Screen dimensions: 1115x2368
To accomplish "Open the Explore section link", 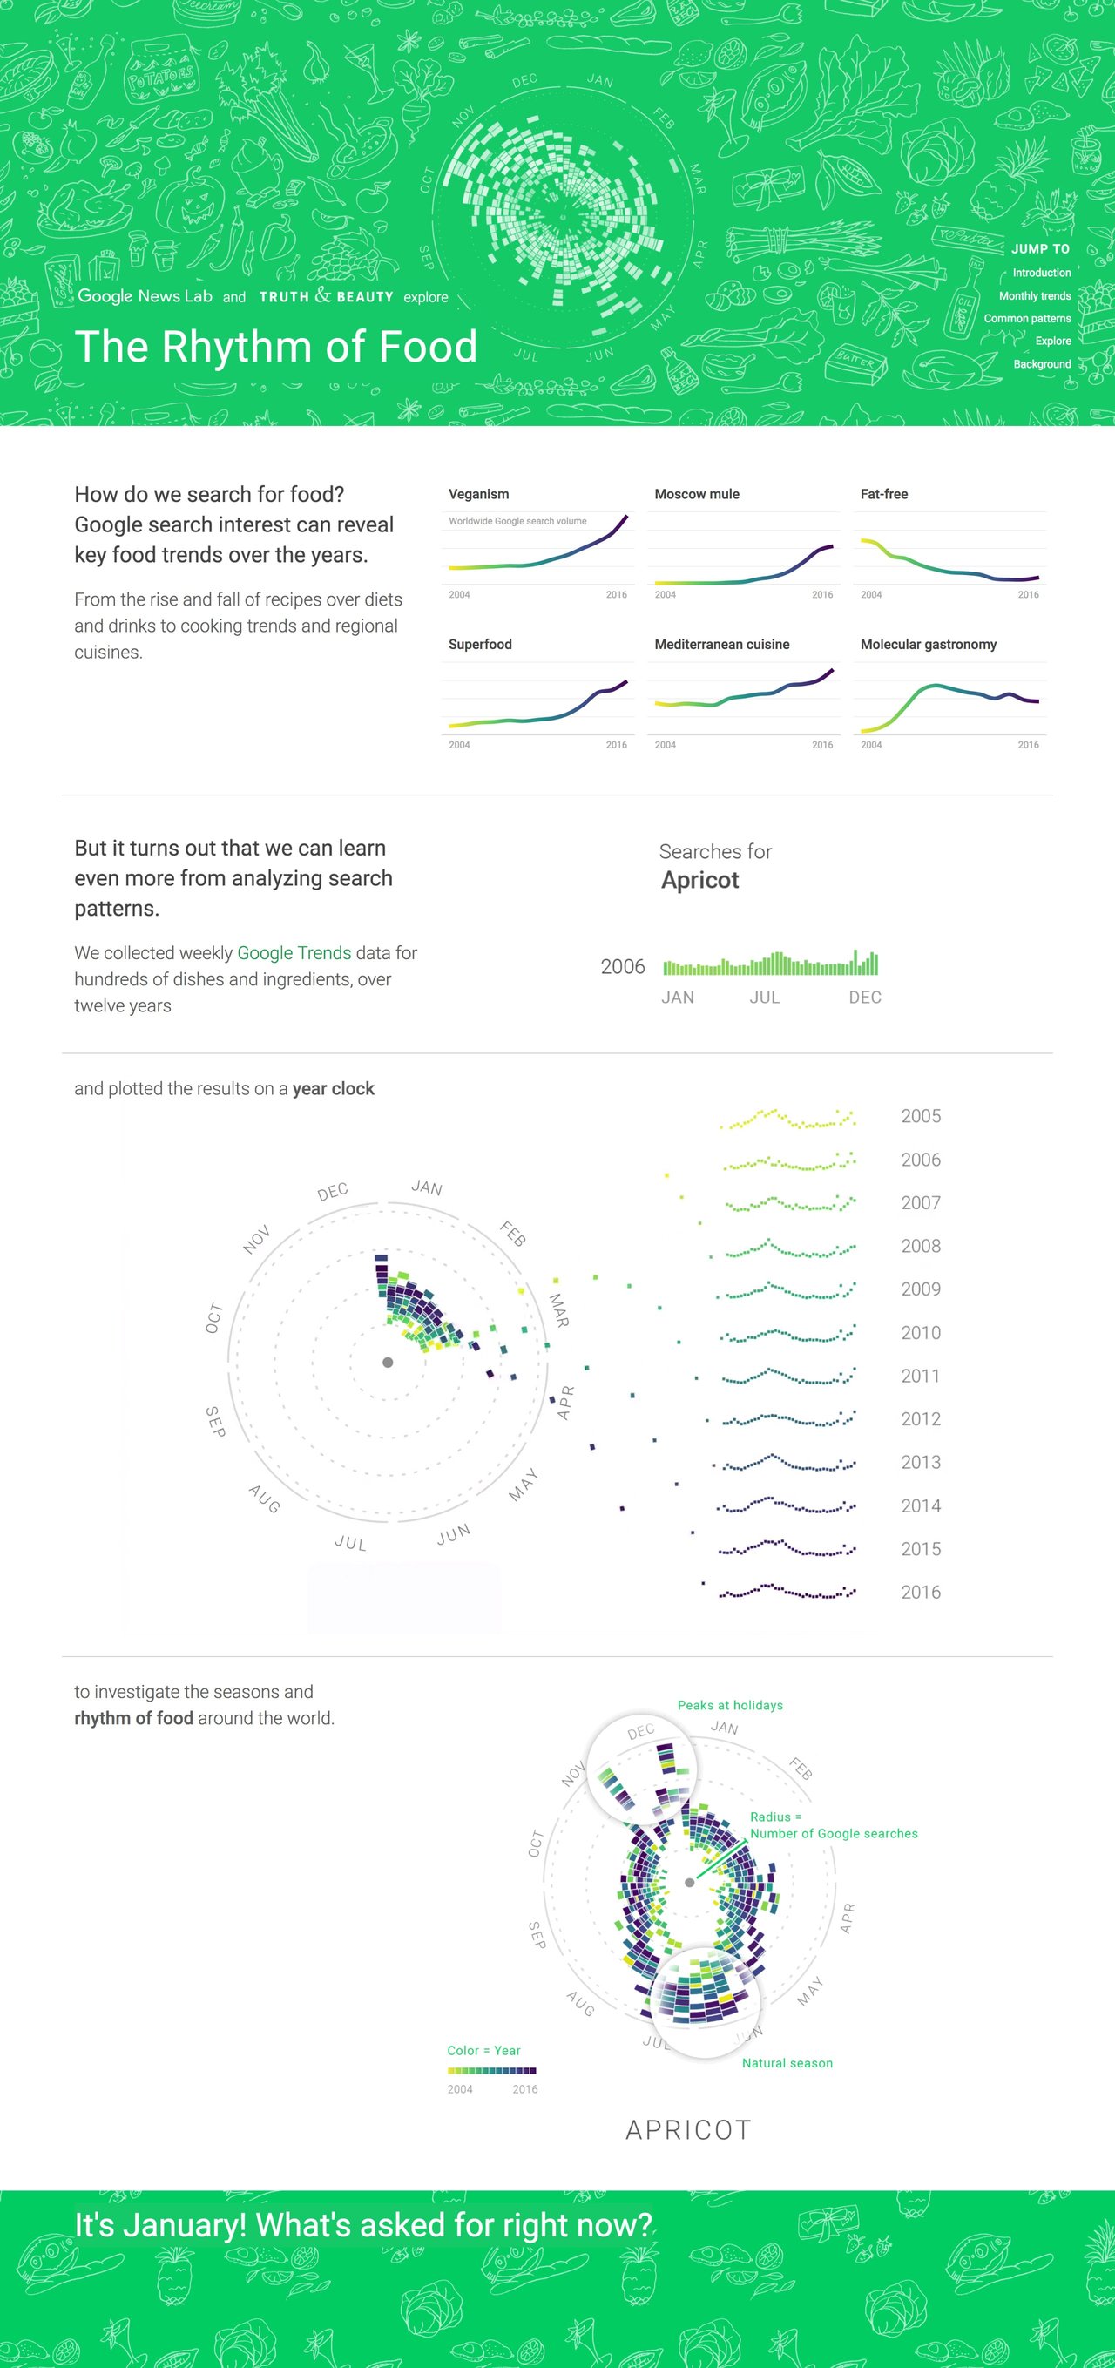I will [1052, 341].
